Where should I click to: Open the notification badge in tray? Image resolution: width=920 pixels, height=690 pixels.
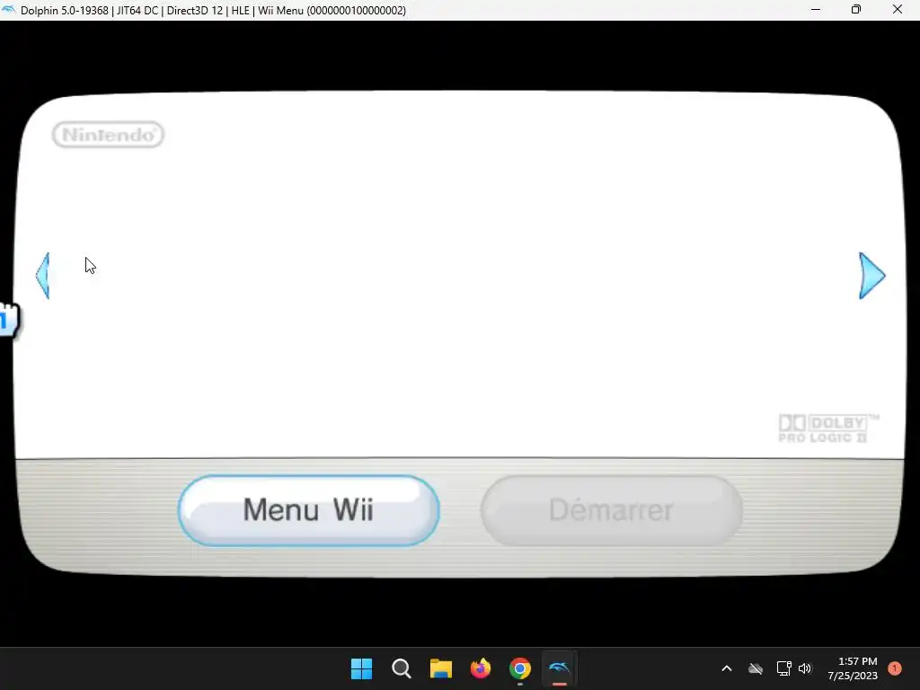coord(895,668)
